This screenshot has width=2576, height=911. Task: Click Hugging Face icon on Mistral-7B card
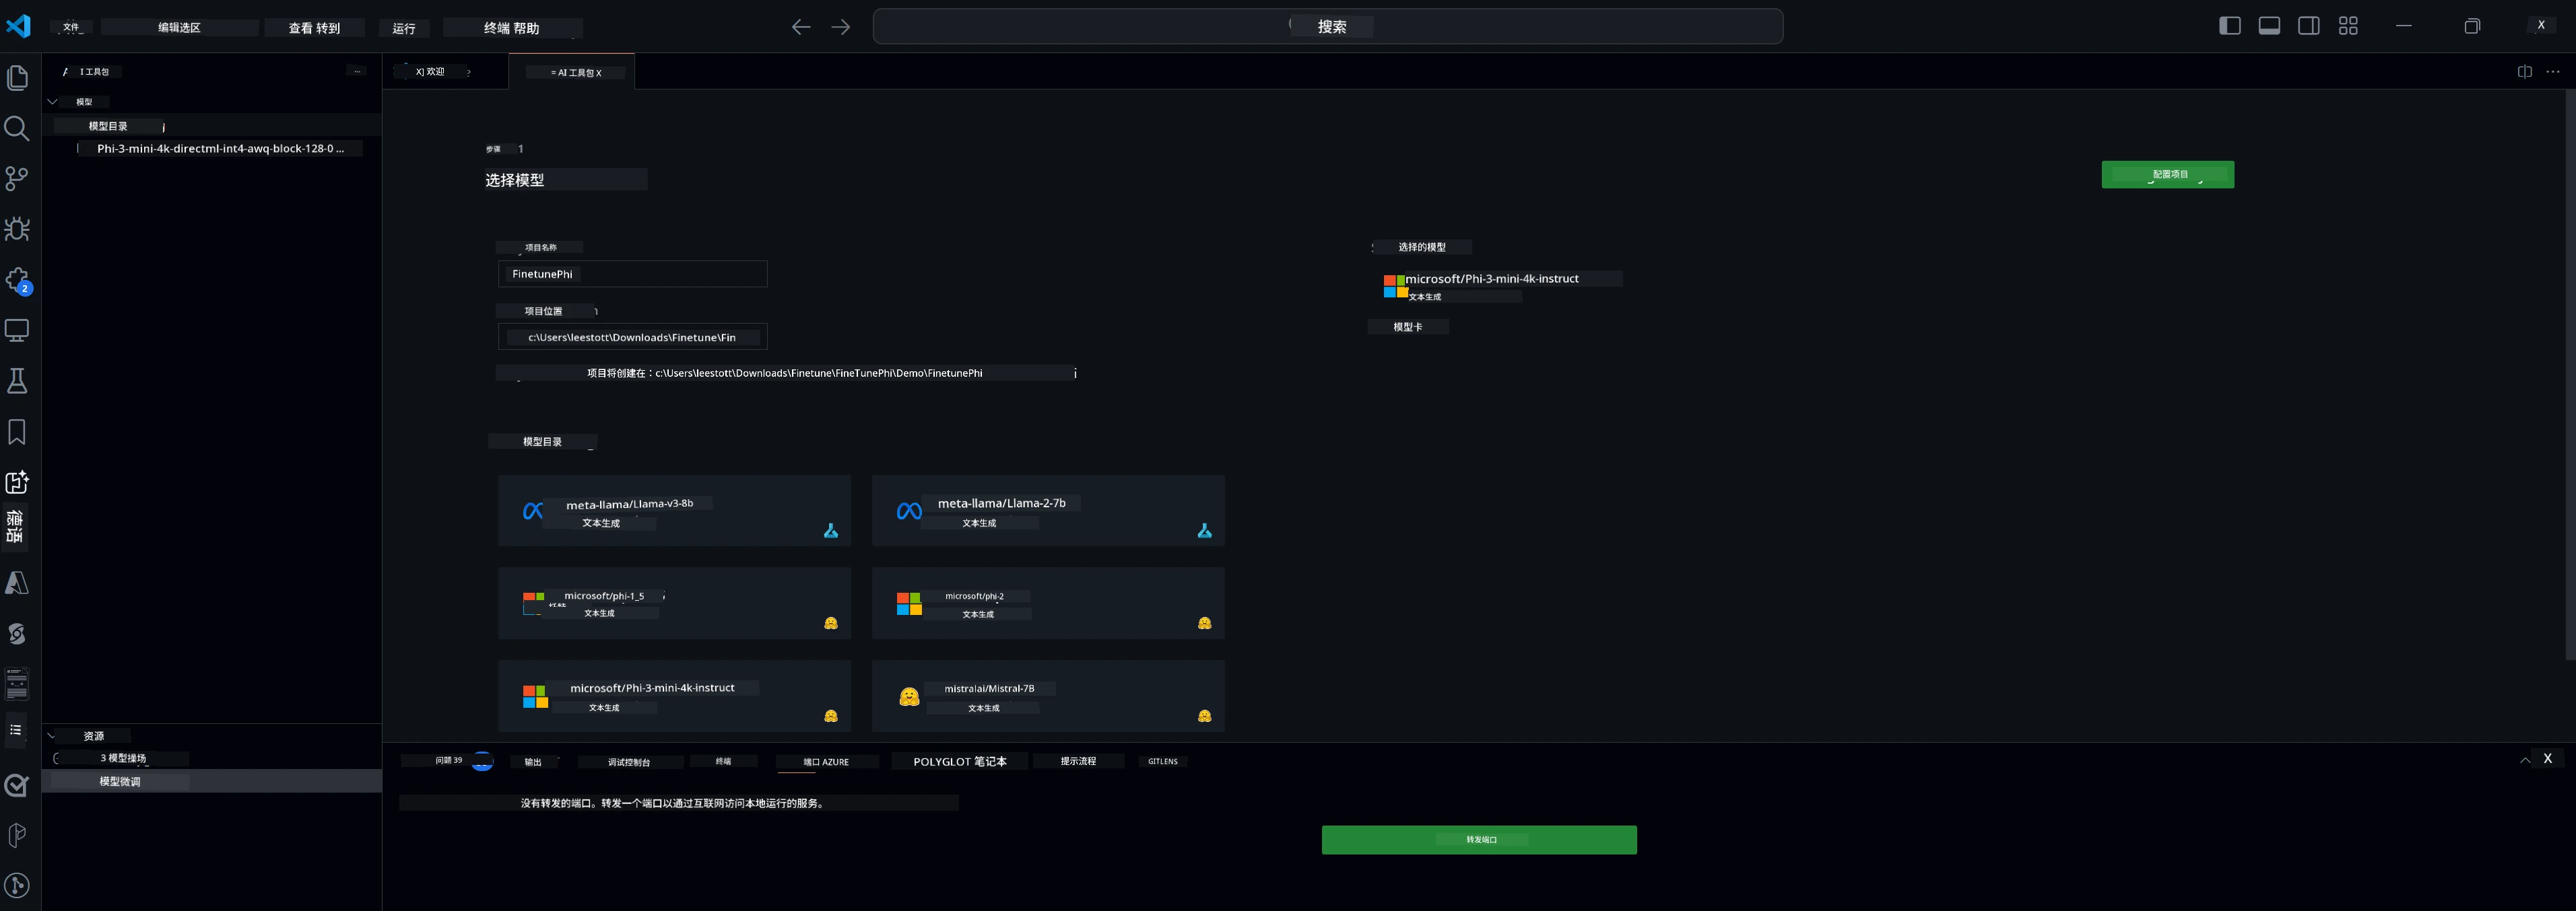coord(1204,716)
